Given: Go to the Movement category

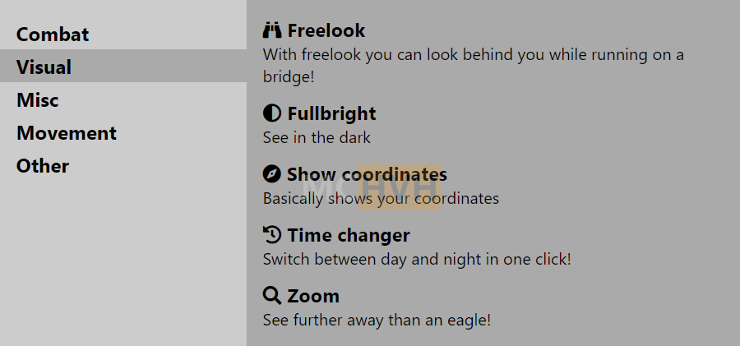Looking at the screenshot, I should pos(67,133).
